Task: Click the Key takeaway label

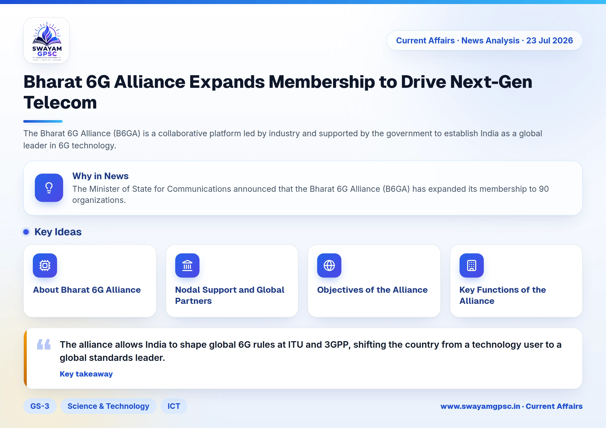Action: tap(86, 374)
